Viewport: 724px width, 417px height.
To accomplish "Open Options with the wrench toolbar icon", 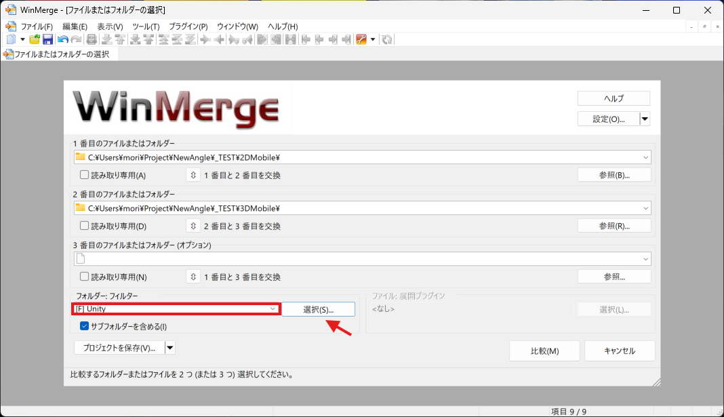I will coord(361,39).
